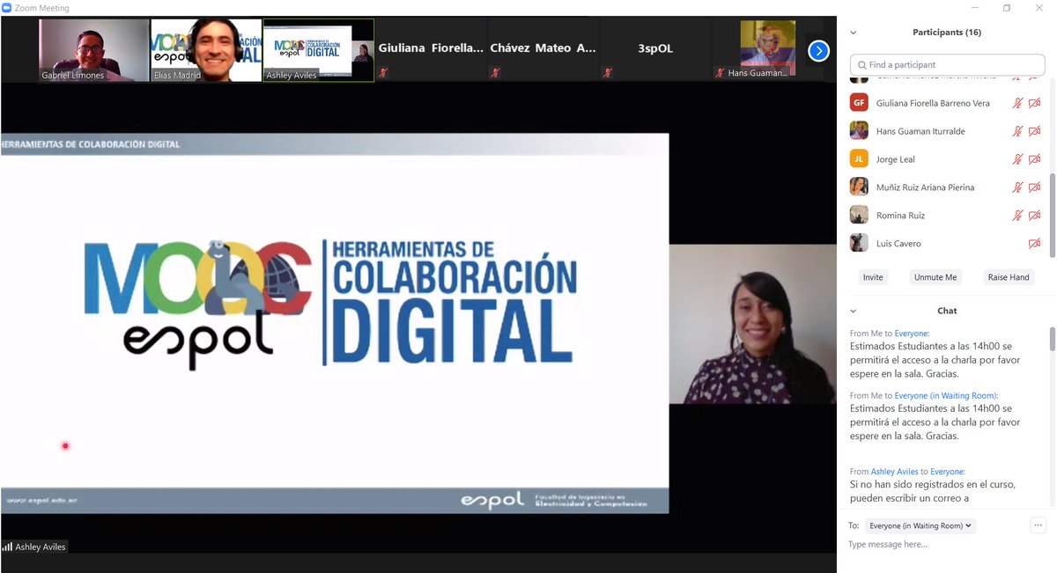This screenshot has height=573, width=1057.
Task: Click the signal strength icon beside Ashley Aviles
Action: [8, 547]
